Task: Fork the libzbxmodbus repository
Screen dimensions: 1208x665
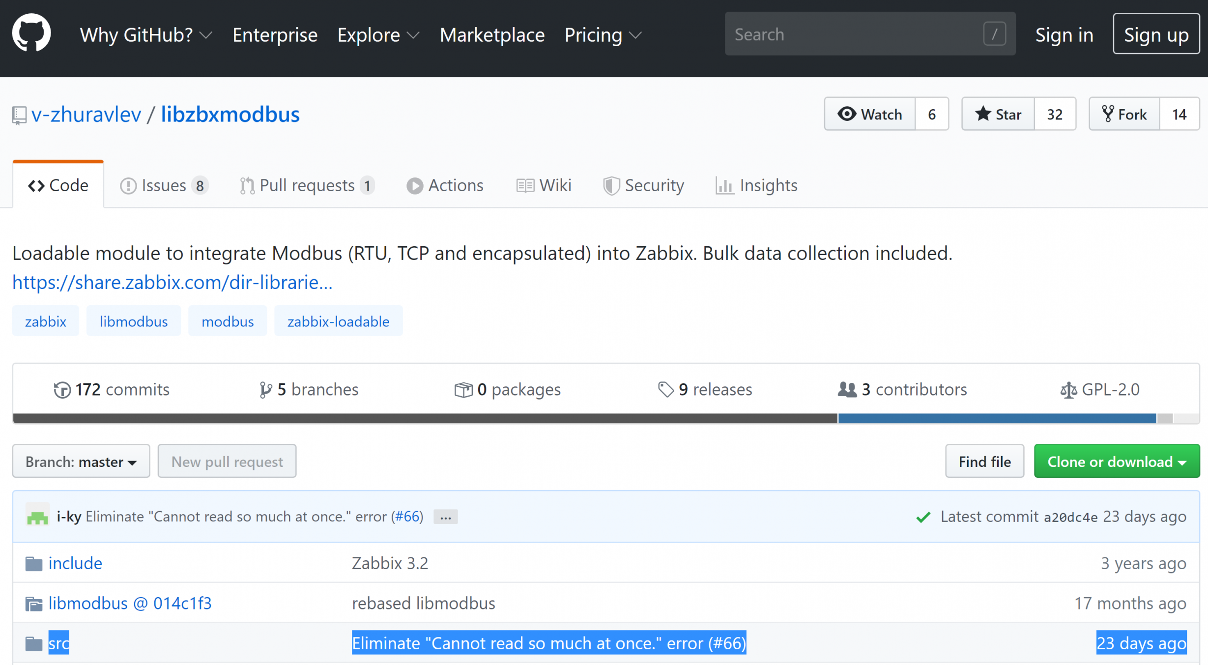Action: [x=1124, y=114]
